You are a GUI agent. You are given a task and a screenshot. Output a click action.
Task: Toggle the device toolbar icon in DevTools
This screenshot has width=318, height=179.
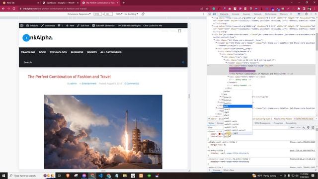coord(214,14)
